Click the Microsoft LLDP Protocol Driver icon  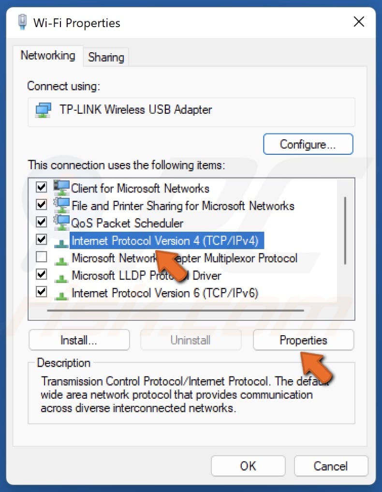(62, 275)
